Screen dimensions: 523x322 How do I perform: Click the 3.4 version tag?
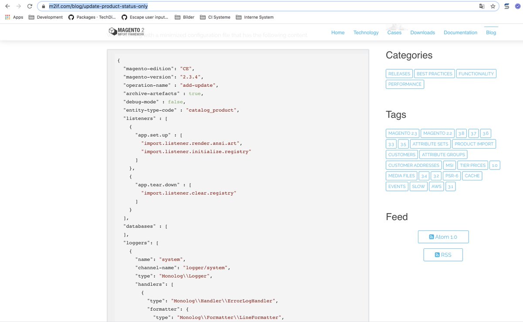(424, 176)
